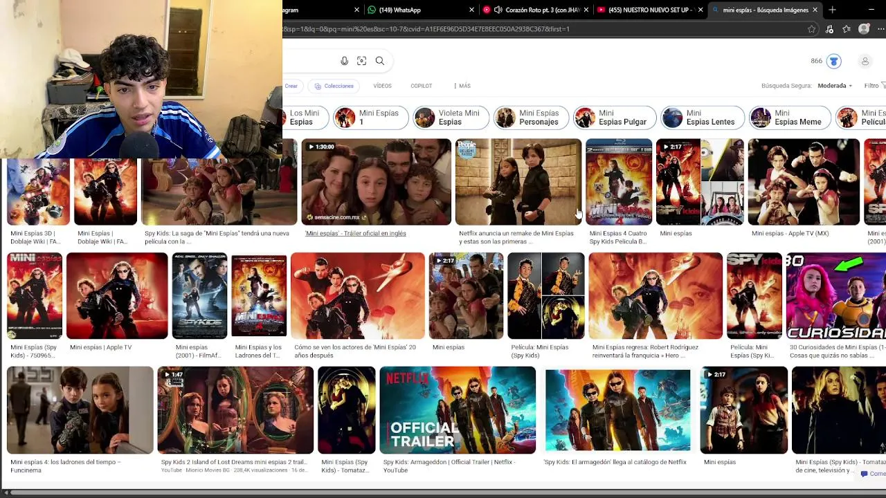Open the Mini Espías regresa Robert Rodríguez image
Viewport: 886px width, 498px height.
pos(656,296)
